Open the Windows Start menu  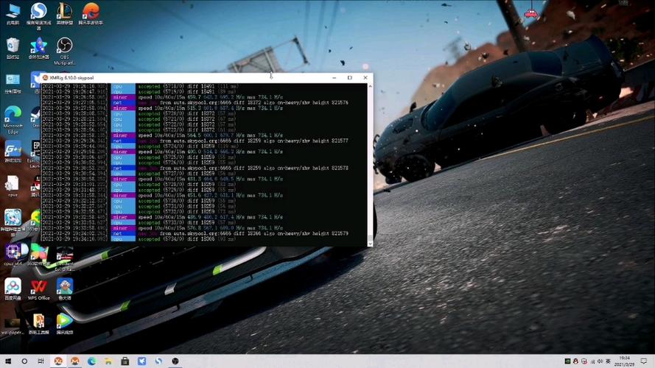pos(8,361)
